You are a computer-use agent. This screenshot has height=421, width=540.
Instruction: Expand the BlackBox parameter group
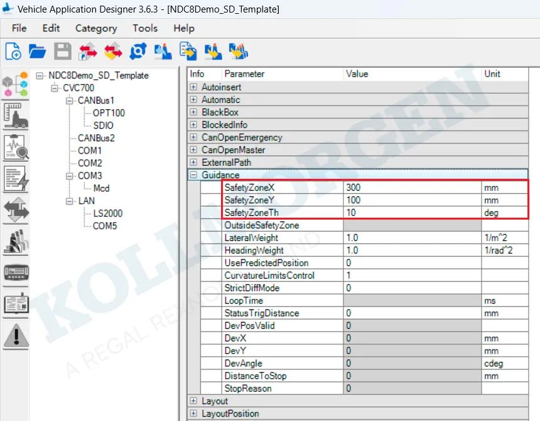(194, 112)
